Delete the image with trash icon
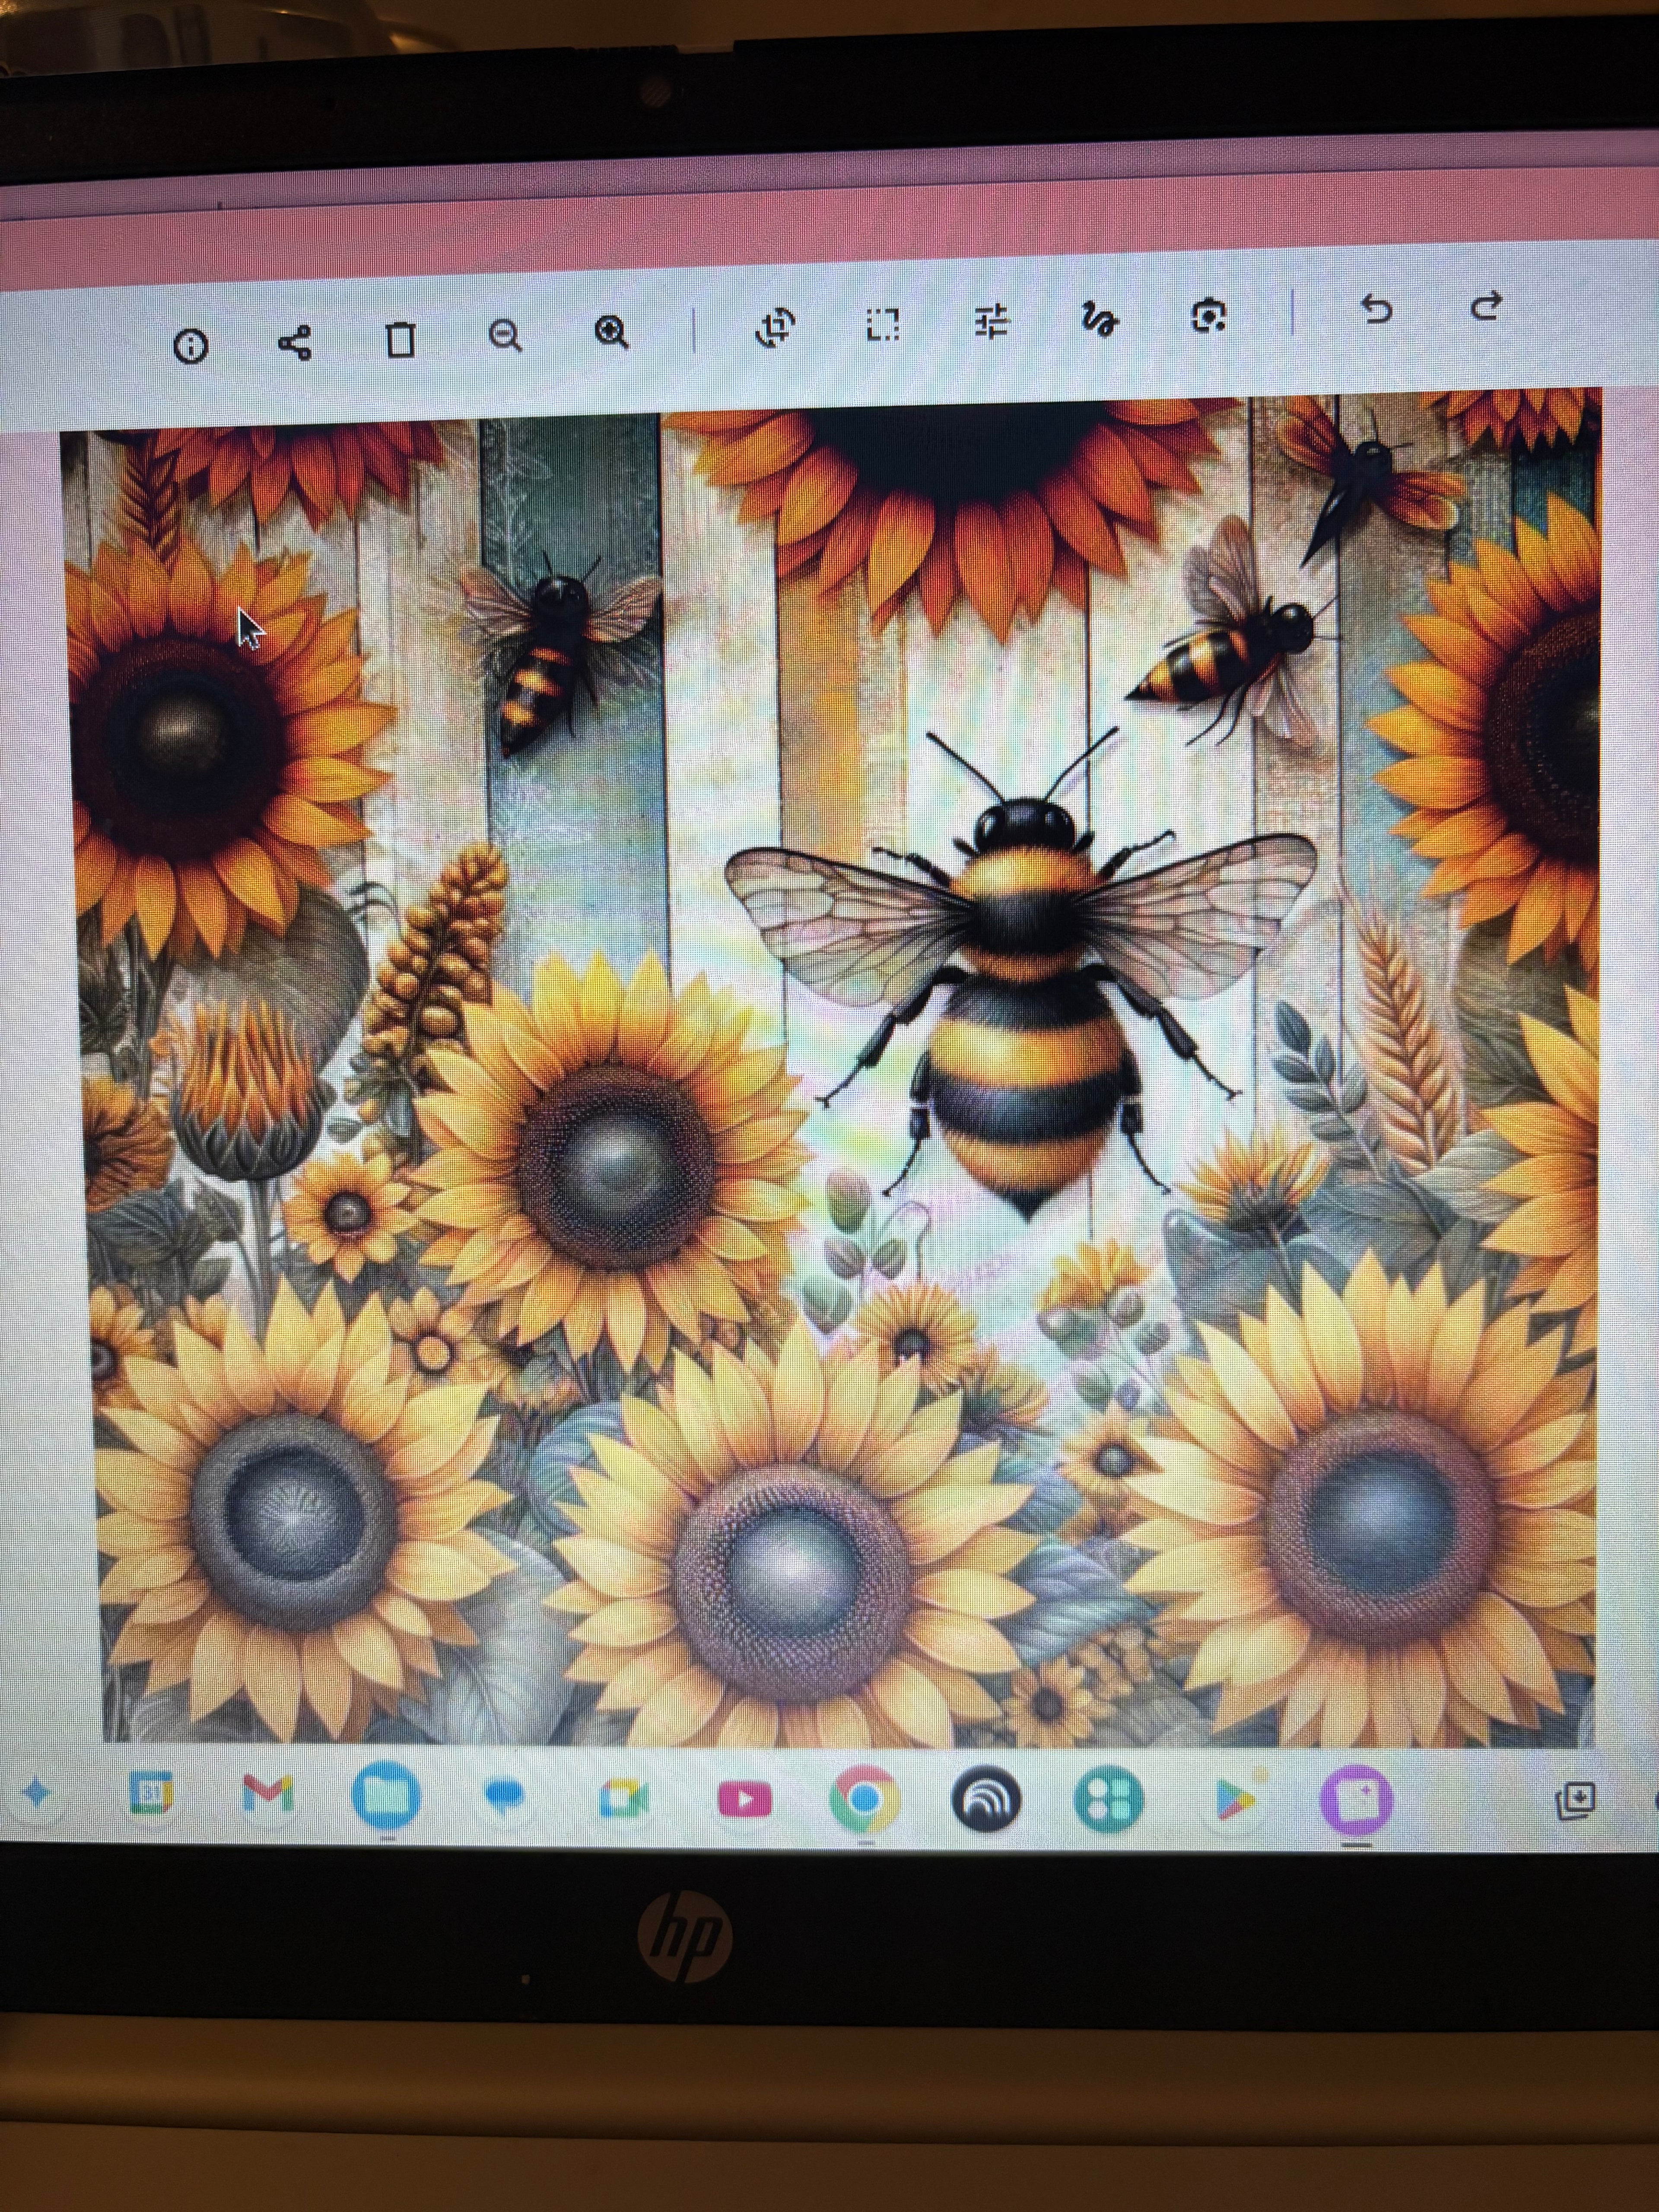1659x2212 pixels. (400, 339)
